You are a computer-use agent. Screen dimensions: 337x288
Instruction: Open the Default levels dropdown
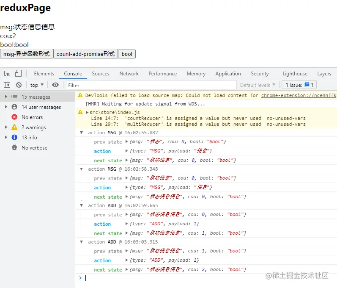click(x=258, y=85)
